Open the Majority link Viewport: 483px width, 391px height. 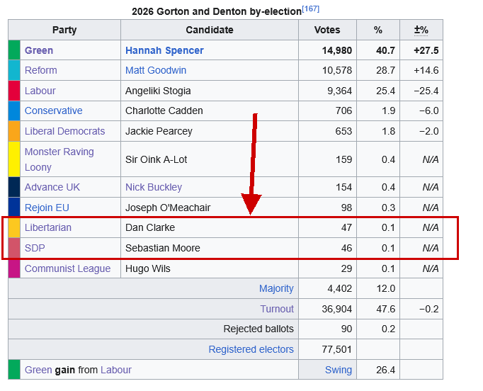pyautogui.click(x=276, y=288)
